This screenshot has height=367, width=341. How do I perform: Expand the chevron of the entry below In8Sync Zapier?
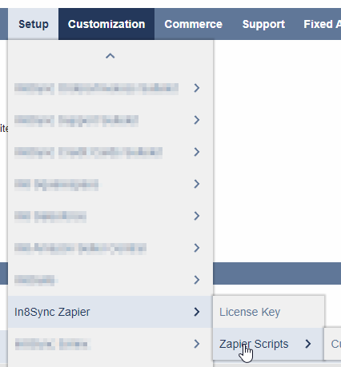click(x=197, y=344)
